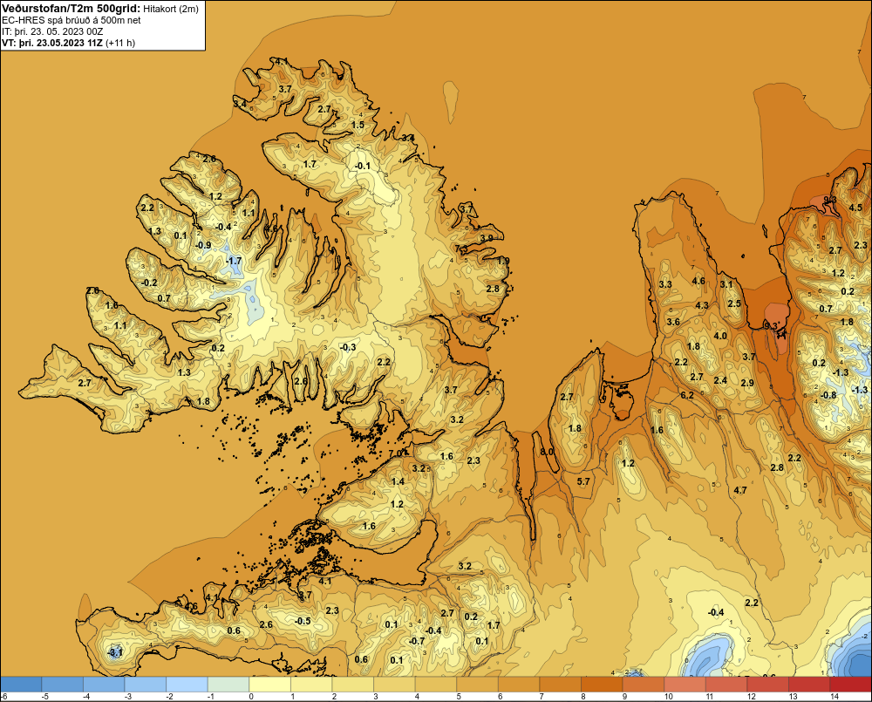This screenshot has height=702, width=872.
Task: Pick the legend swatch between -1 and 0
Action: point(228,685)
